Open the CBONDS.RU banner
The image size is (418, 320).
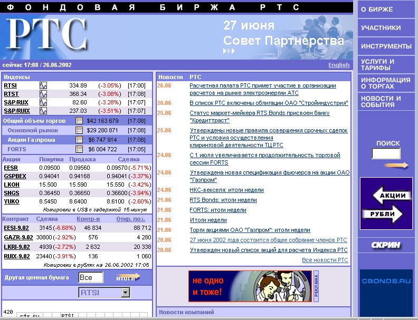(x=386, y=293)
